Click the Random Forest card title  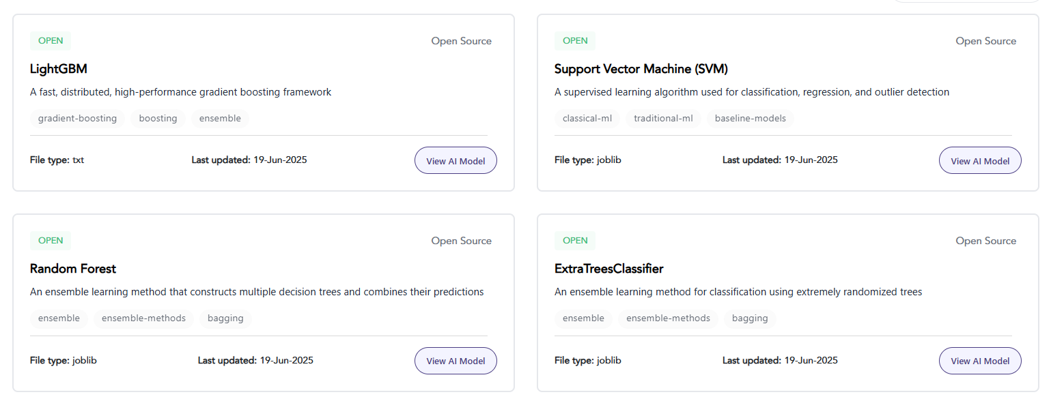pyautogui.click(x=73, y=269)
